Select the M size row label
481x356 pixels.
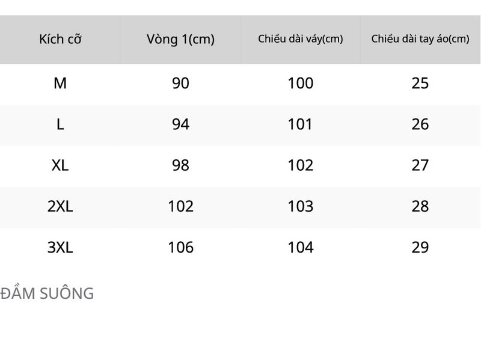coord(60,83)
